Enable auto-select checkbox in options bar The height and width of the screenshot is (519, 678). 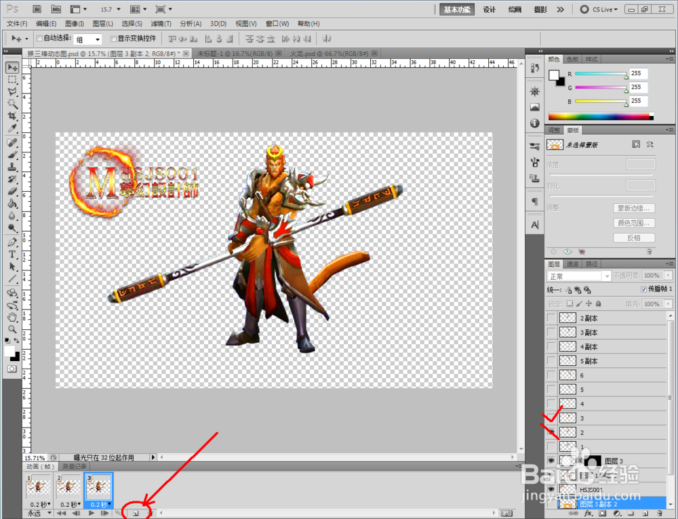[39, 39]
